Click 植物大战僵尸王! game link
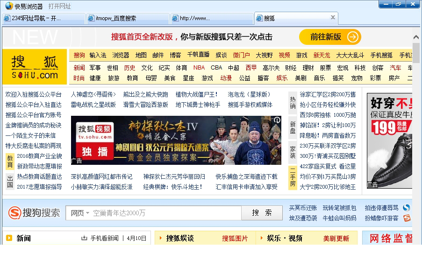Viewport: 422px width, 254px height. pyautogui.click(x=196, y=95)
